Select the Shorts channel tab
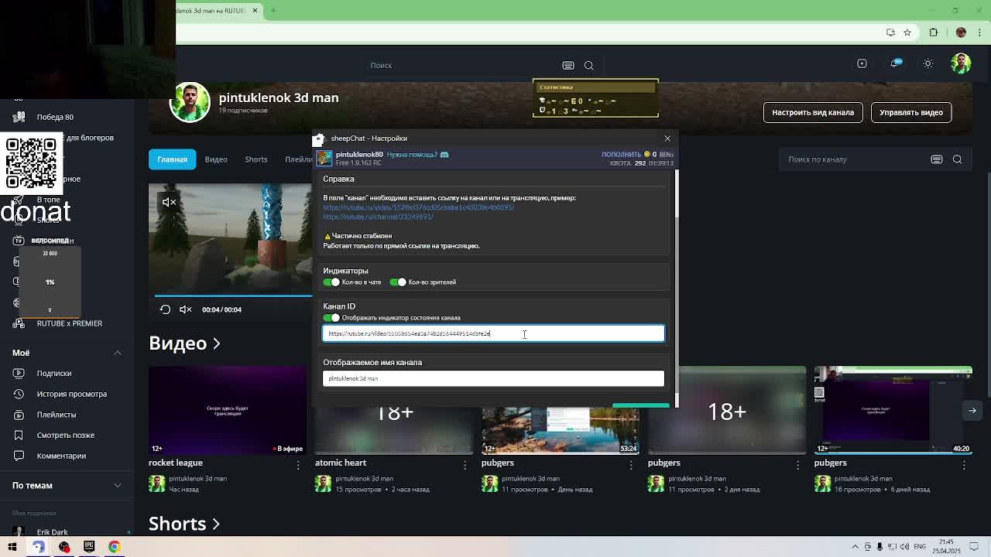This screenshot has height=557, width=991. coord(256,159)
